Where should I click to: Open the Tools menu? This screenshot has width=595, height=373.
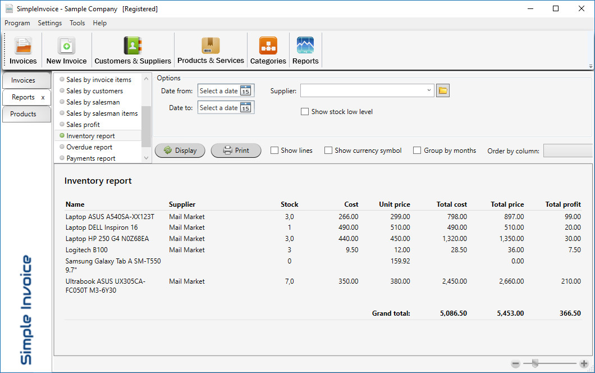tap(77, 23)
